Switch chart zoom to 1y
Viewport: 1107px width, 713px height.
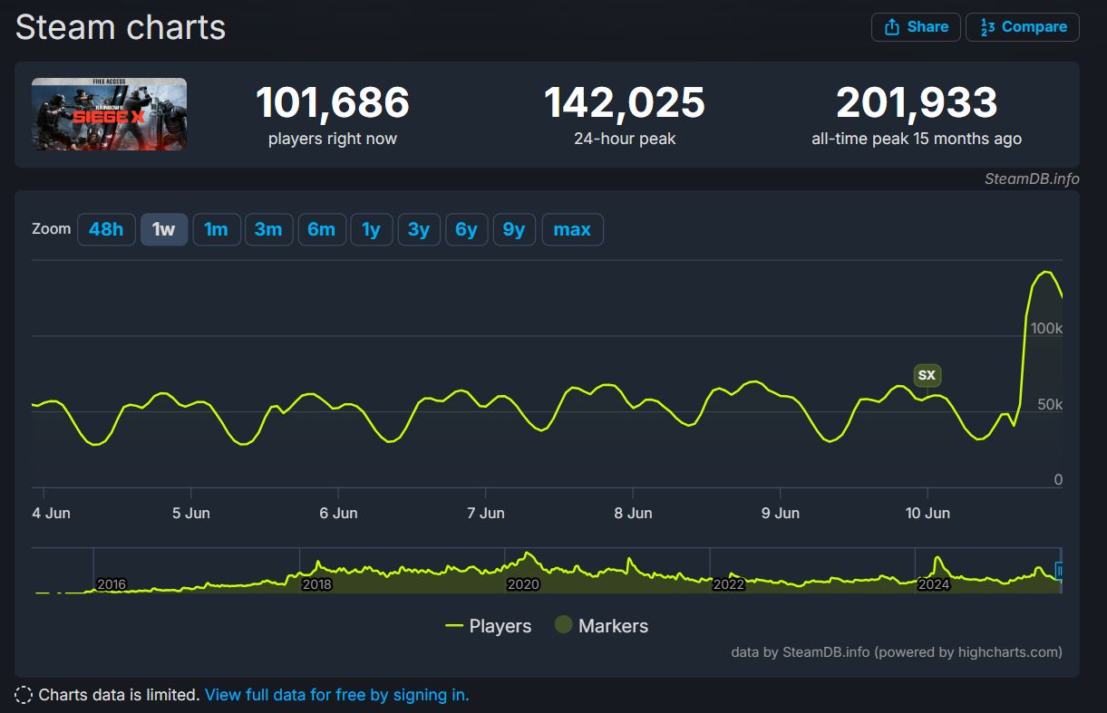point(371,229)
